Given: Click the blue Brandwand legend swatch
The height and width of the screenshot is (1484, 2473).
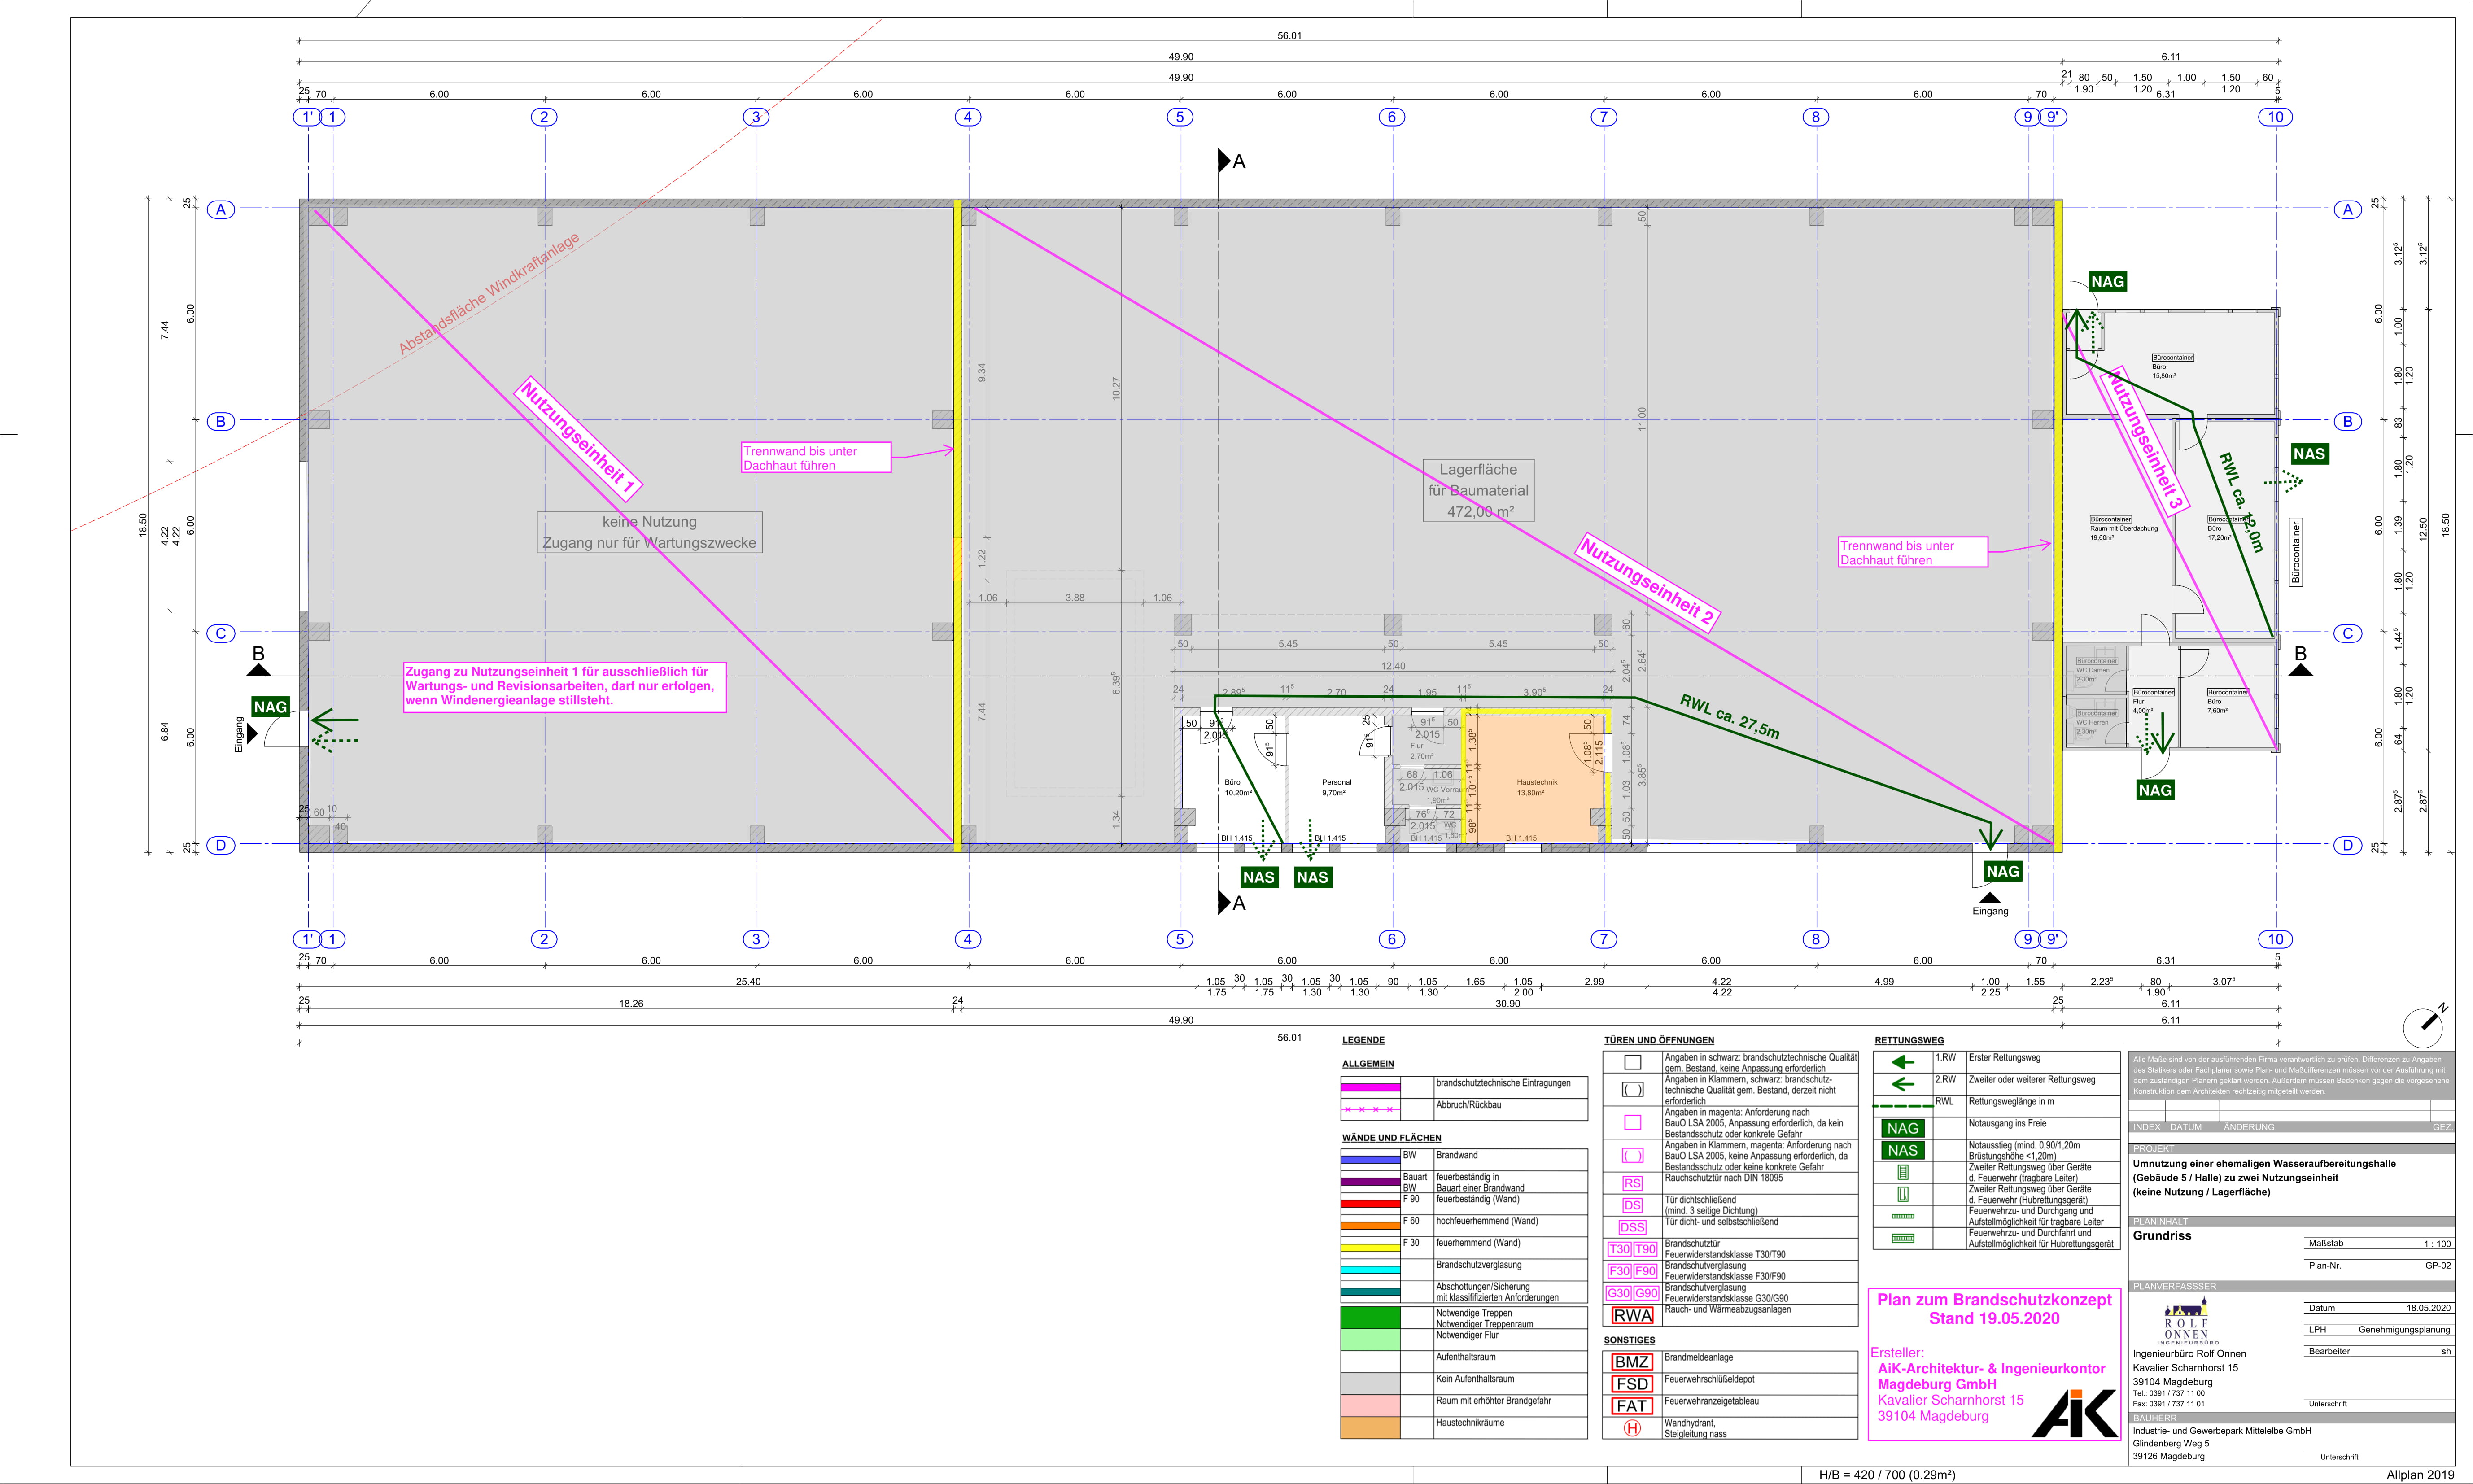Looking at the screenshot, I should pyautogui.click(x=1370, y=1160).
